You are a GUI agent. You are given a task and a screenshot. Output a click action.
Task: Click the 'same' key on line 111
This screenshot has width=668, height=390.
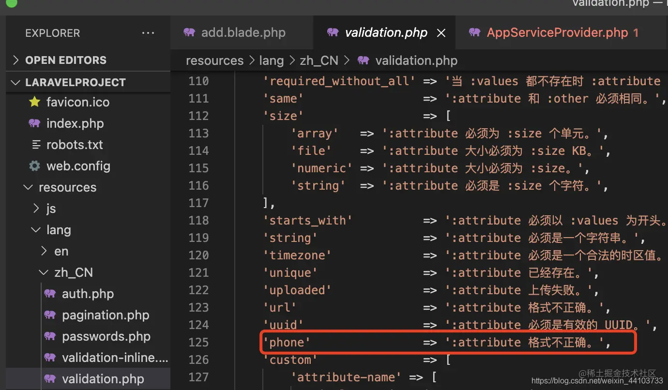coord(283,99)
